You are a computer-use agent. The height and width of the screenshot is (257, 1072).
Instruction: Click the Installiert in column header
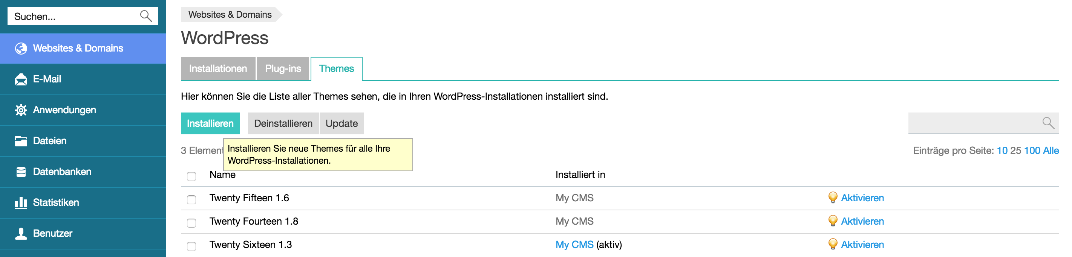click(580, 175)
